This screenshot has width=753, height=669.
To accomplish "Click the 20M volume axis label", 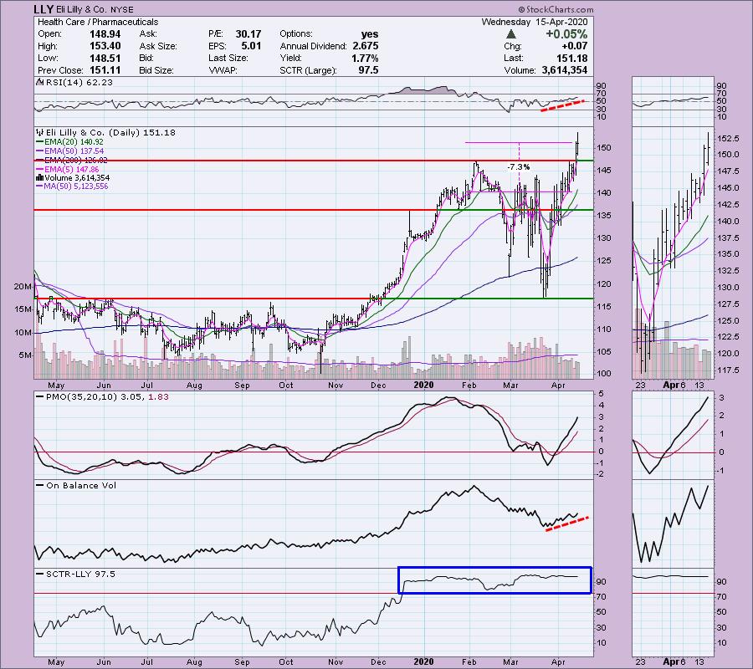I will click(x=23, y=287).
